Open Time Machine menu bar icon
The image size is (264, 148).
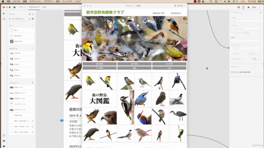[211, 1]
